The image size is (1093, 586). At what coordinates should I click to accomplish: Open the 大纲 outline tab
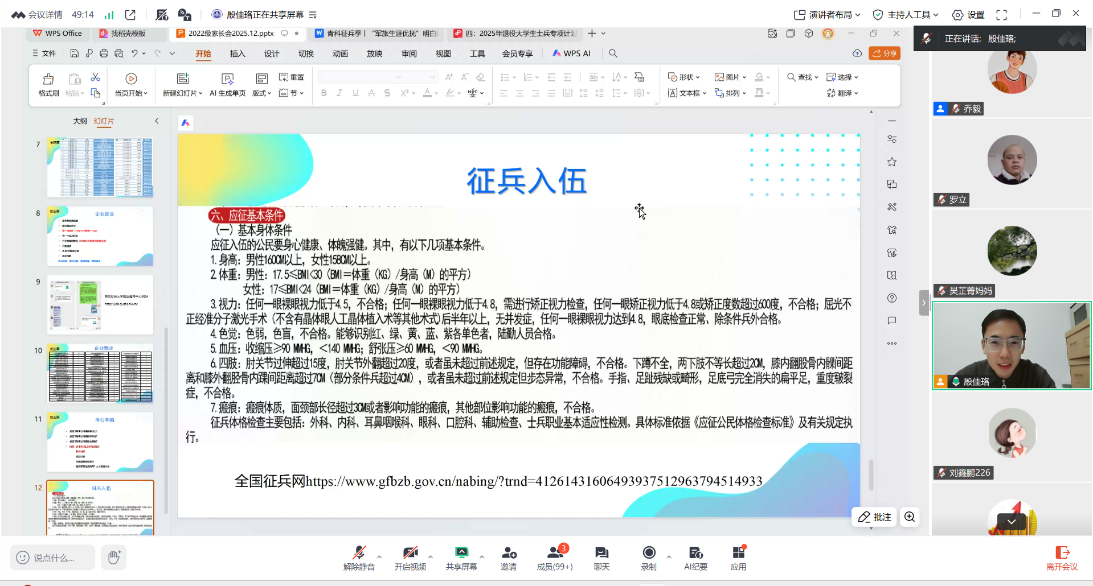click(80, 121)
